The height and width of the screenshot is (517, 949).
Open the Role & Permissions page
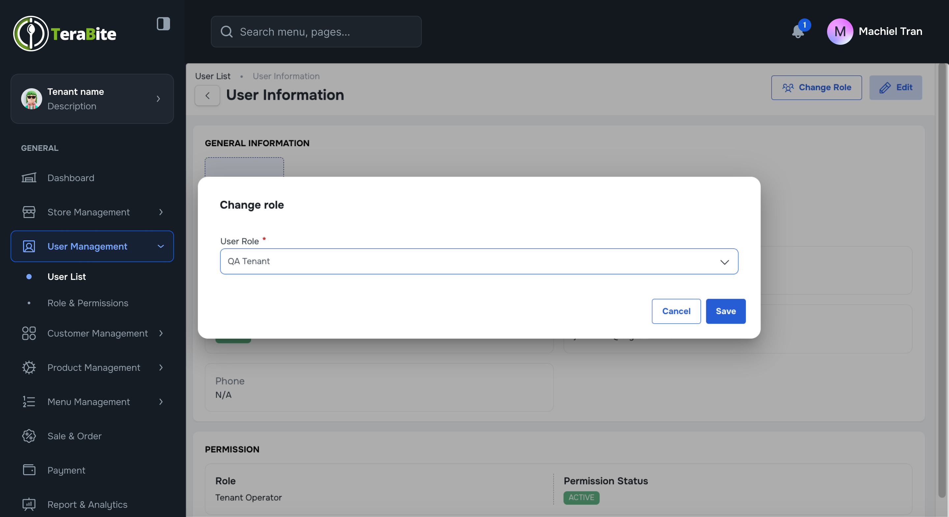pyautogui.click(x=88, y=303)
